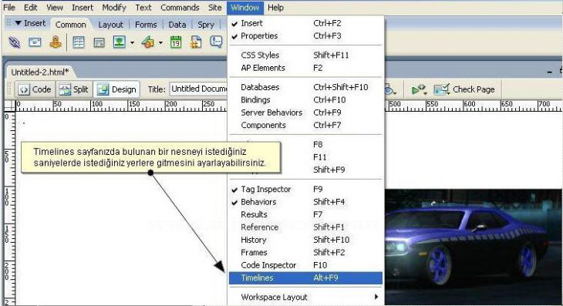Switch to Split view

pos(73,89)
